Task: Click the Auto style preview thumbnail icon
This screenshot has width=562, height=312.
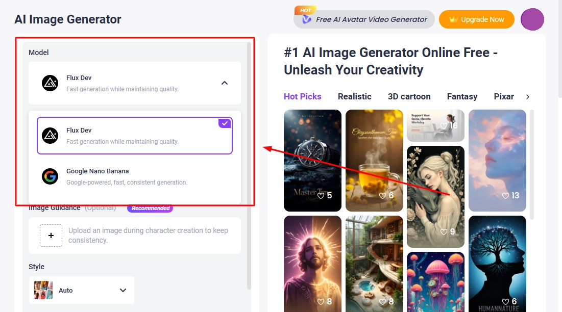Action: click(x=43, y=290)
